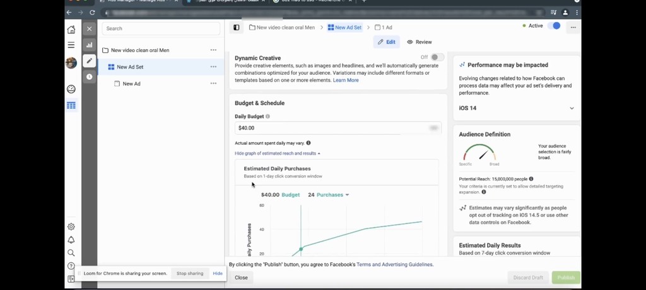Screen dimensions: 646x290
Task: Turn on the Dynamic Creative switch
Action: tap(438, 57)
